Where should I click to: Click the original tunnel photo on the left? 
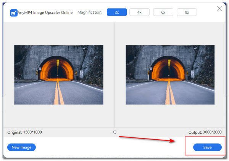coord(59,75)
